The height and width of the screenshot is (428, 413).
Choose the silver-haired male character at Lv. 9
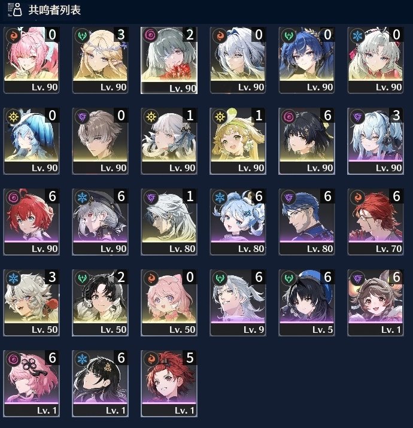(238, 302)
